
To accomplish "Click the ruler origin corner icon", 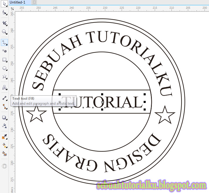I will point(12,9).
